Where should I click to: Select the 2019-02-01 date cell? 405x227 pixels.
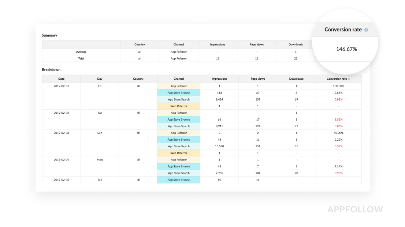[61, 86]
